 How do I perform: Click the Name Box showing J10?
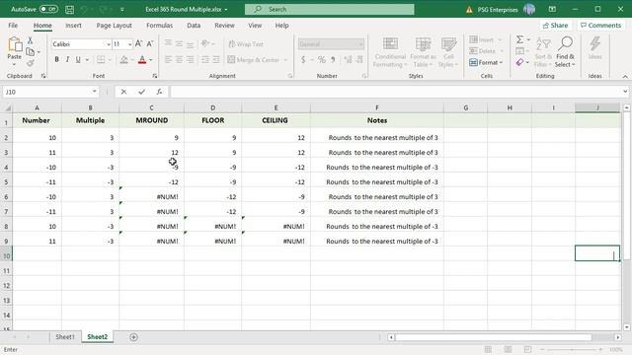50,92
